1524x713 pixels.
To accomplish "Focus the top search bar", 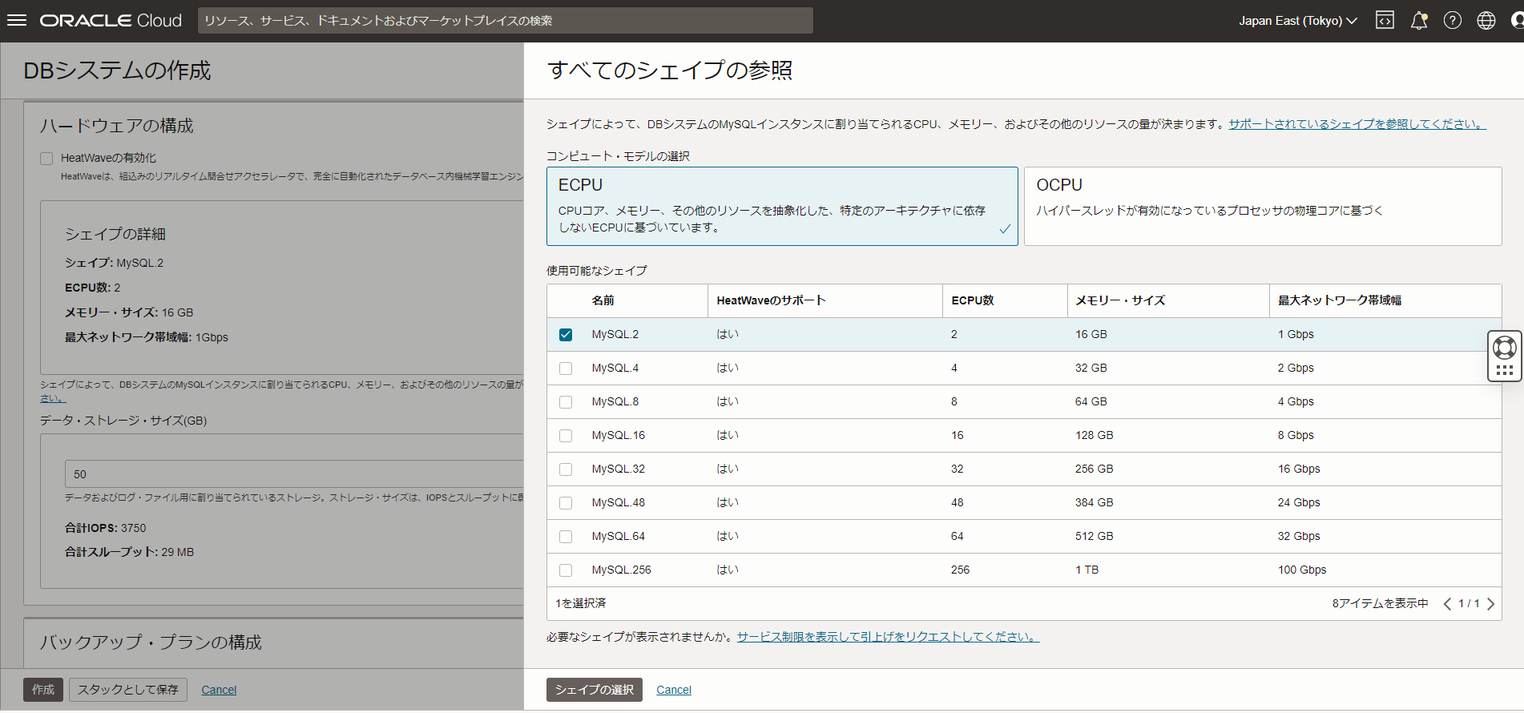I will tap(506, 21).
